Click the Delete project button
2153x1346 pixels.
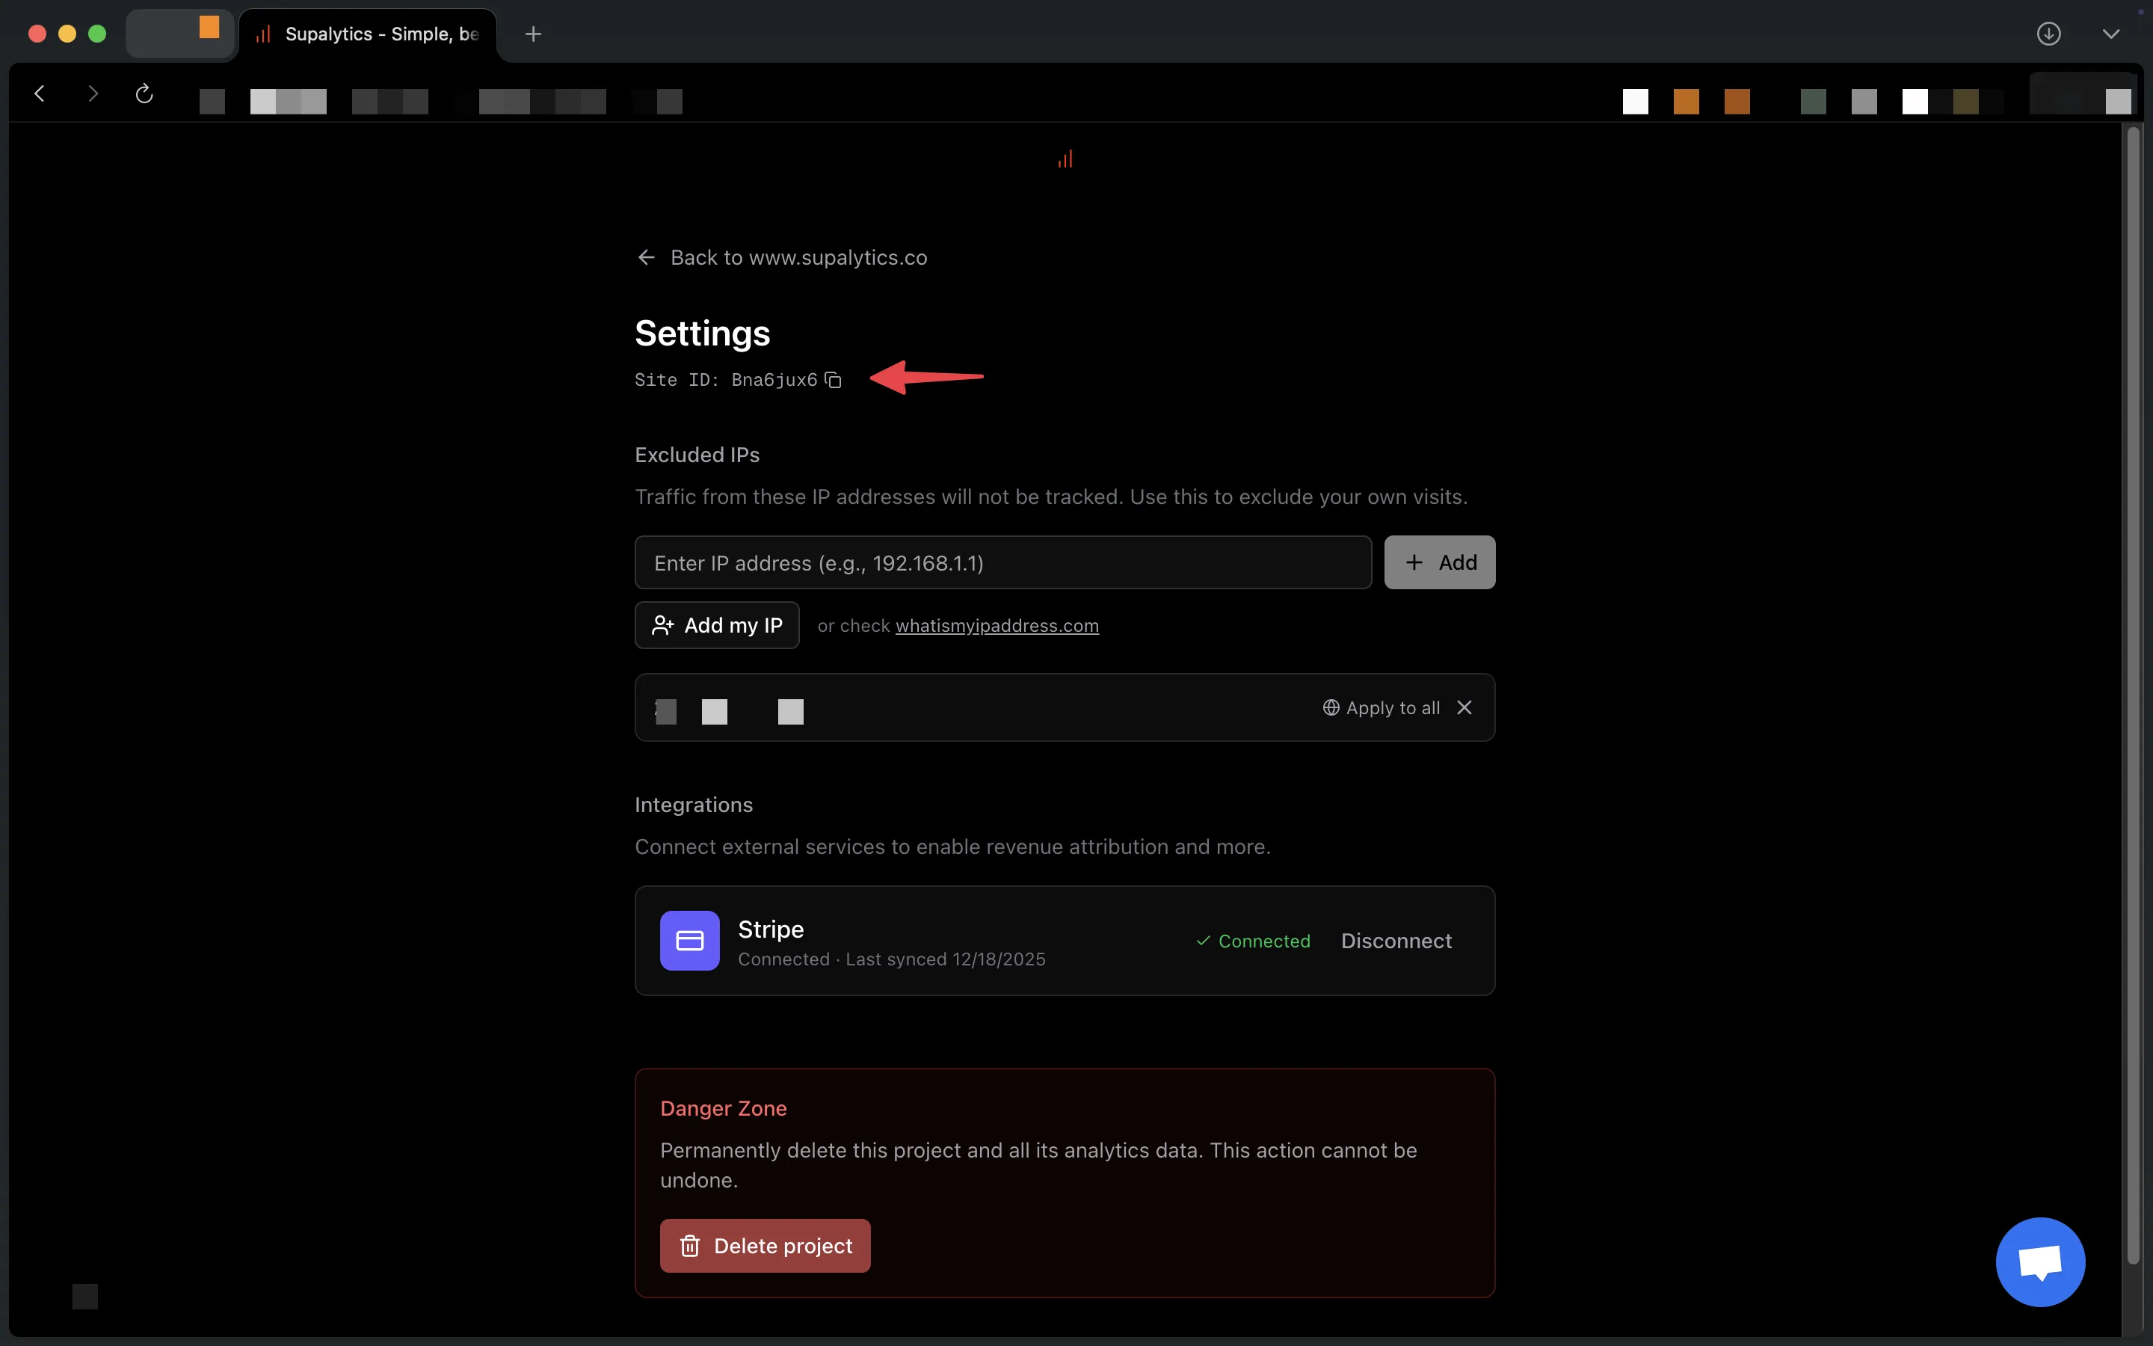[x=765, y=1245]
